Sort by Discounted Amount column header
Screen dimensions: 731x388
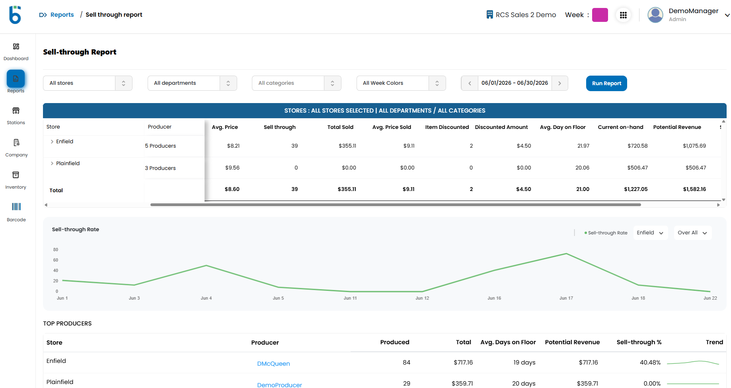501,127
